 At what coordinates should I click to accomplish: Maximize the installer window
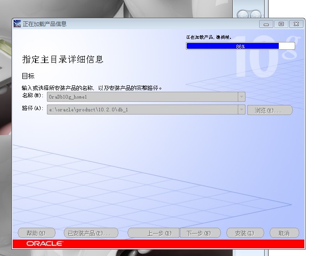[281, 24]
